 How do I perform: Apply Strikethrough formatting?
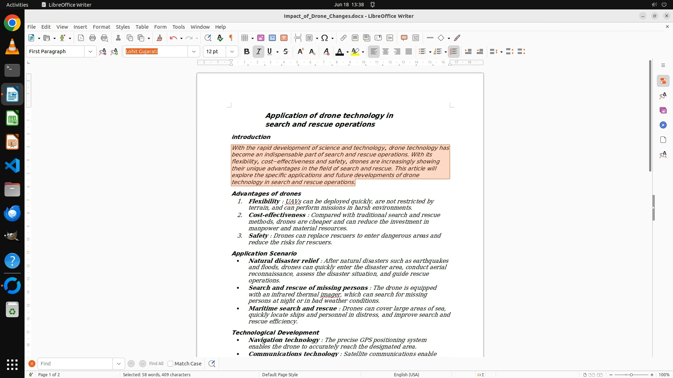click(x=286, y=51)
